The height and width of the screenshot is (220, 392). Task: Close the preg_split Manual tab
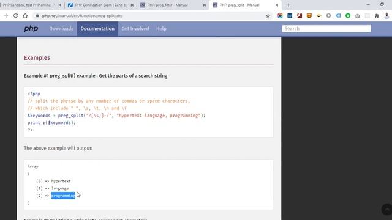coord(277,5)
